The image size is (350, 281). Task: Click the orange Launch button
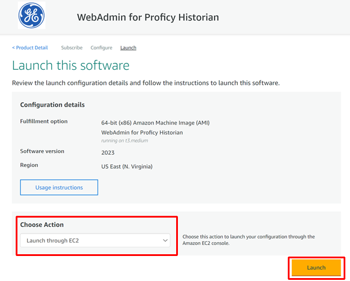click(316, 268)
